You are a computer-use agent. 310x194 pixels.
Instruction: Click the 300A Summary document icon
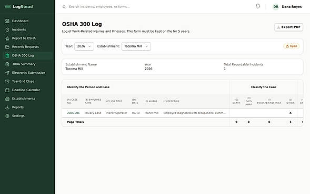[7, 64]
